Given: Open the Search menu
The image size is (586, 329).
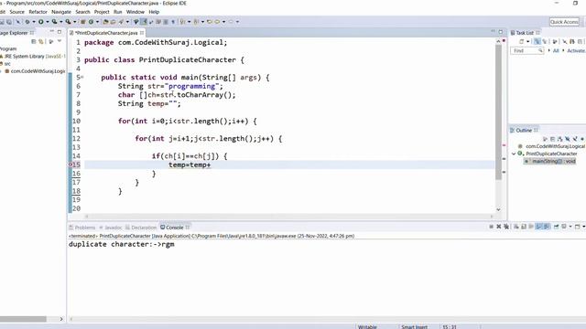Looking at the screenshot, I should (82, 12).
